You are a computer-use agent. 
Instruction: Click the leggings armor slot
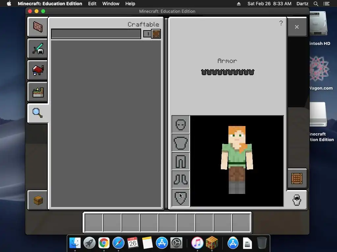tap(181, 161)
